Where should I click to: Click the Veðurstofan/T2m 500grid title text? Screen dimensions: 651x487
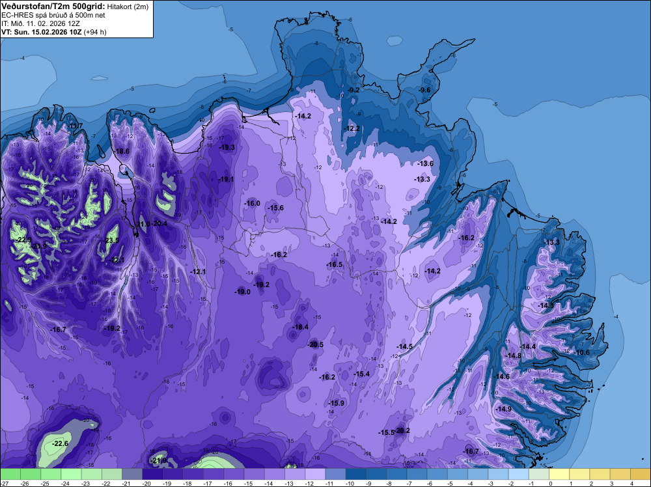53,7
